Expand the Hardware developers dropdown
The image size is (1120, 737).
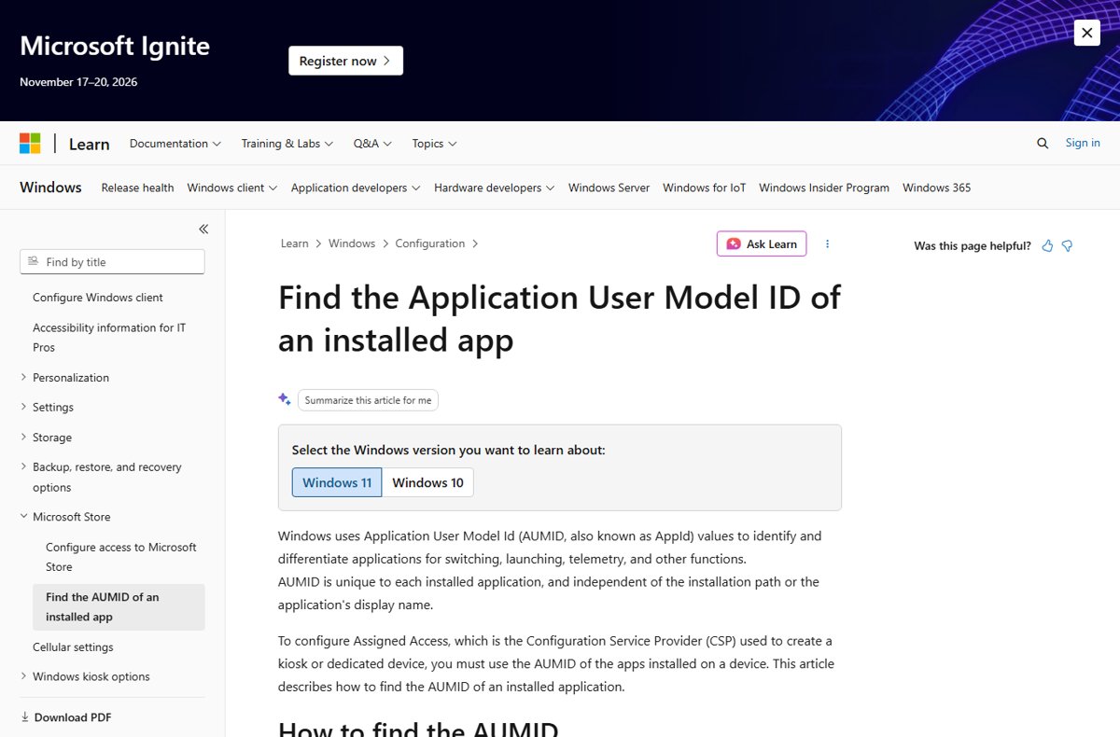(x=494, y=188)
